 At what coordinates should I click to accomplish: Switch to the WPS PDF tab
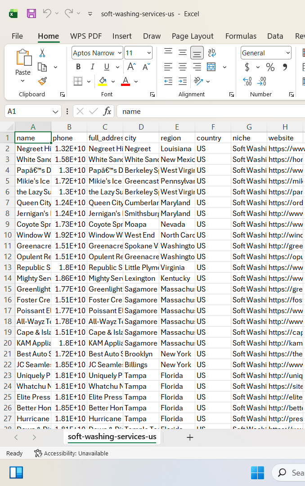click(x=86, y=36)
